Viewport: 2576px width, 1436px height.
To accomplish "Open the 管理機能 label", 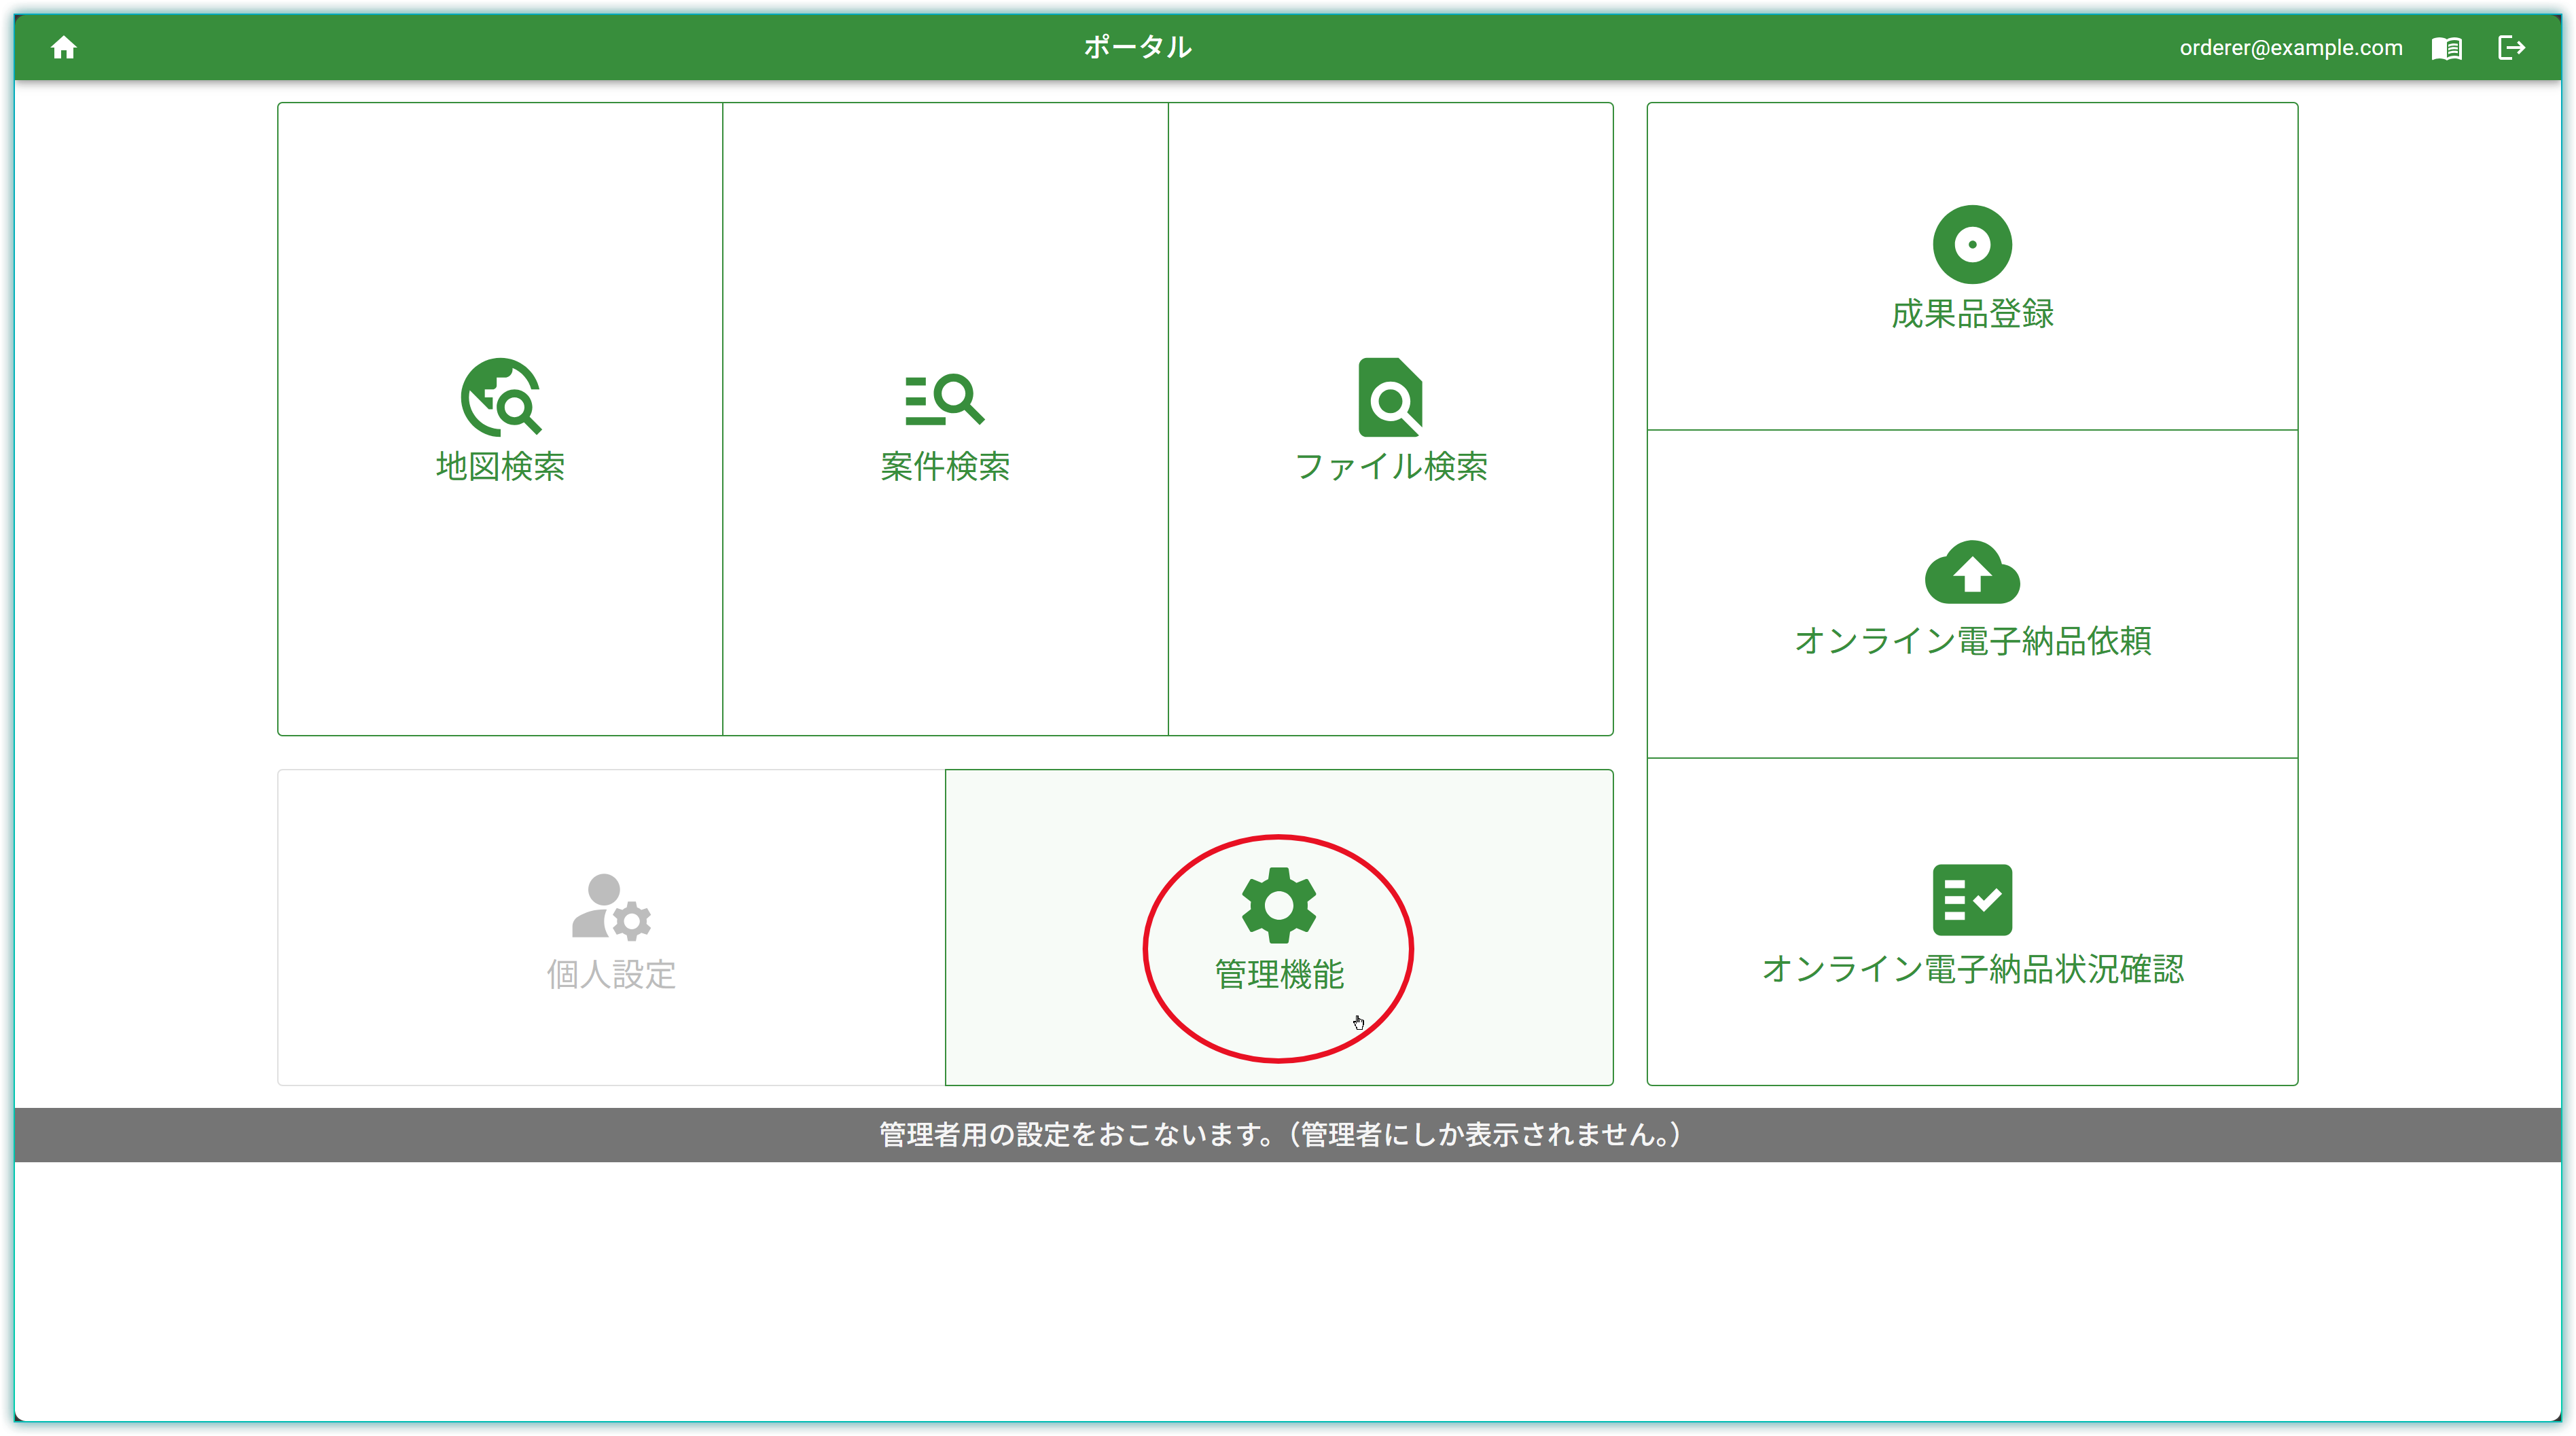I will click(x=1279, y=974).
